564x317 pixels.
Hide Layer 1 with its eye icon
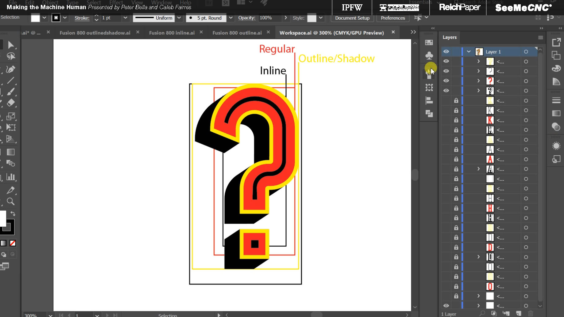446,51
